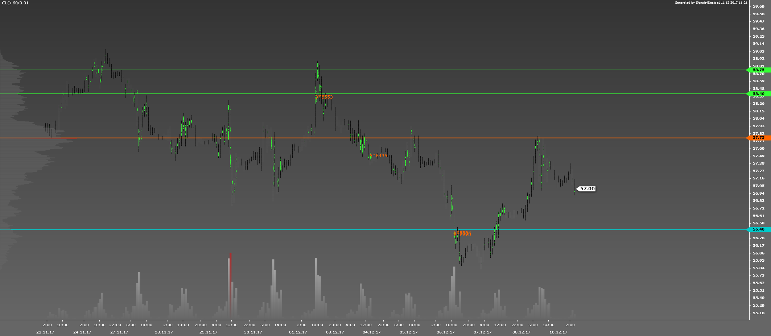
Task: Click the 01.12.17 date label
Action: [298, 332]
